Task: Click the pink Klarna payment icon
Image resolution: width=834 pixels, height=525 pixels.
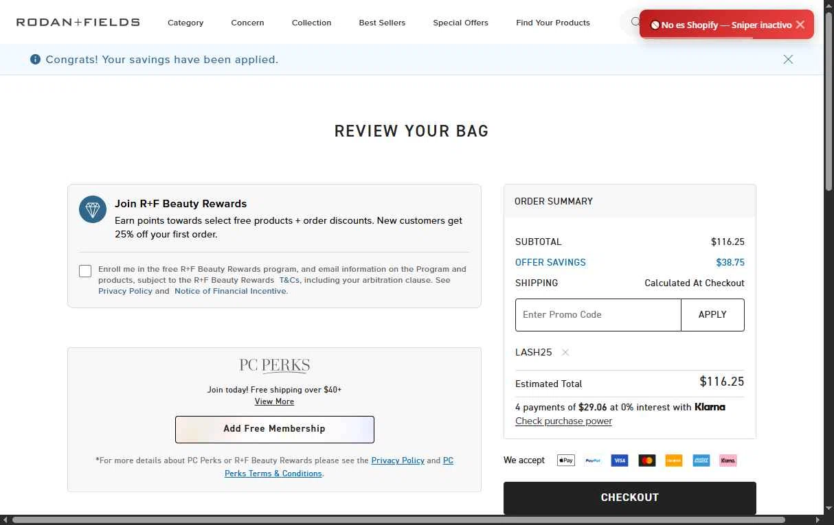Action: [728, 460]
